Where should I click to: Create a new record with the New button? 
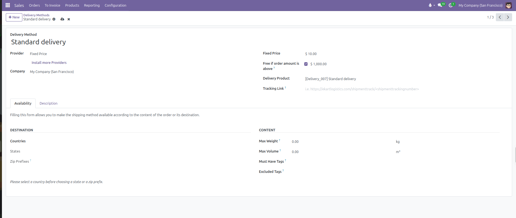tap(14, 17)
